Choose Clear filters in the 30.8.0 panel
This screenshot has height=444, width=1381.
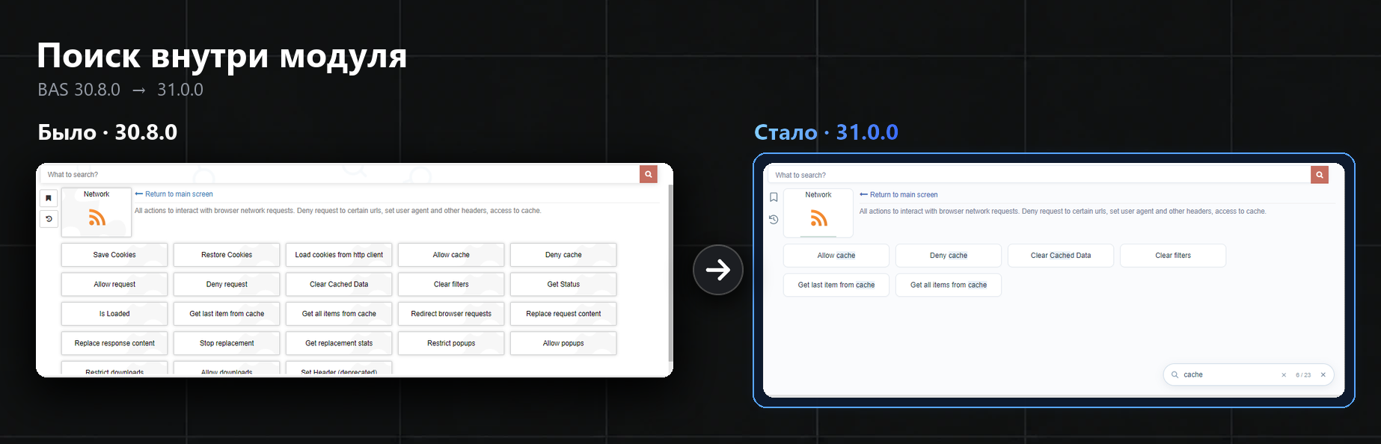451,284
